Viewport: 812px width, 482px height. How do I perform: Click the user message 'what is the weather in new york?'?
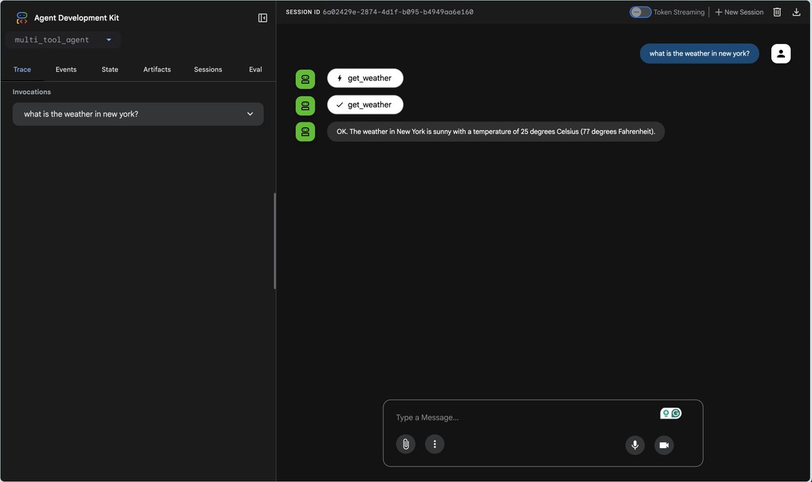[699, 53]
